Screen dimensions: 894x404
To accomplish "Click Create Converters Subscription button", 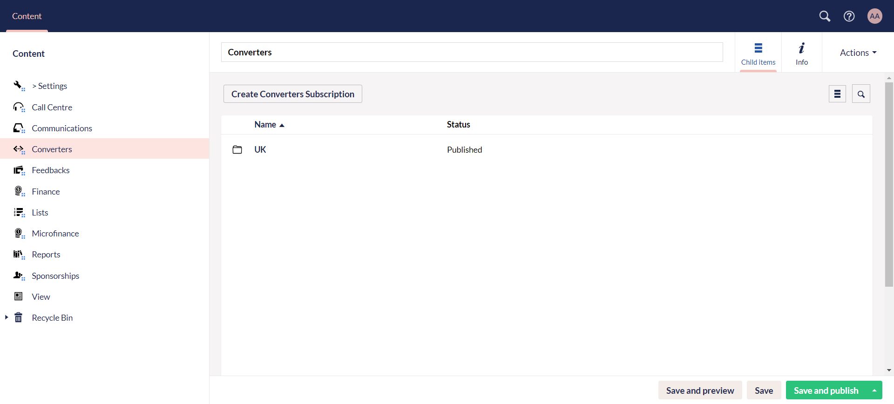I will point(293,94).
